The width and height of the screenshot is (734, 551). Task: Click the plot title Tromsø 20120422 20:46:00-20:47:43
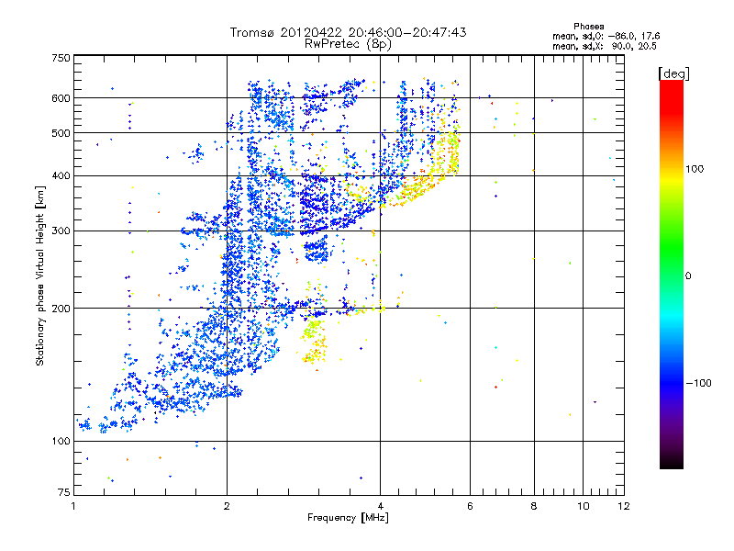click(x=348, y=32)
